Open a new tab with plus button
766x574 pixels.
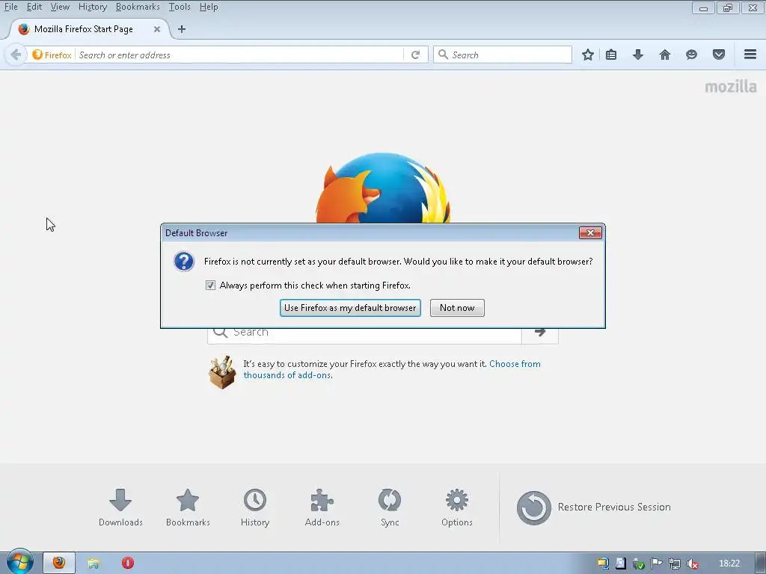(182, 29)
